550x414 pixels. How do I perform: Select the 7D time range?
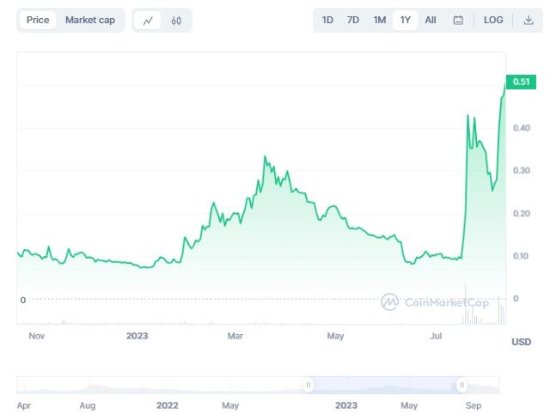[353, 20]
